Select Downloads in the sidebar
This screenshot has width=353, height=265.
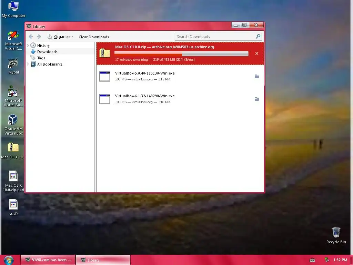tap(47, 52)
